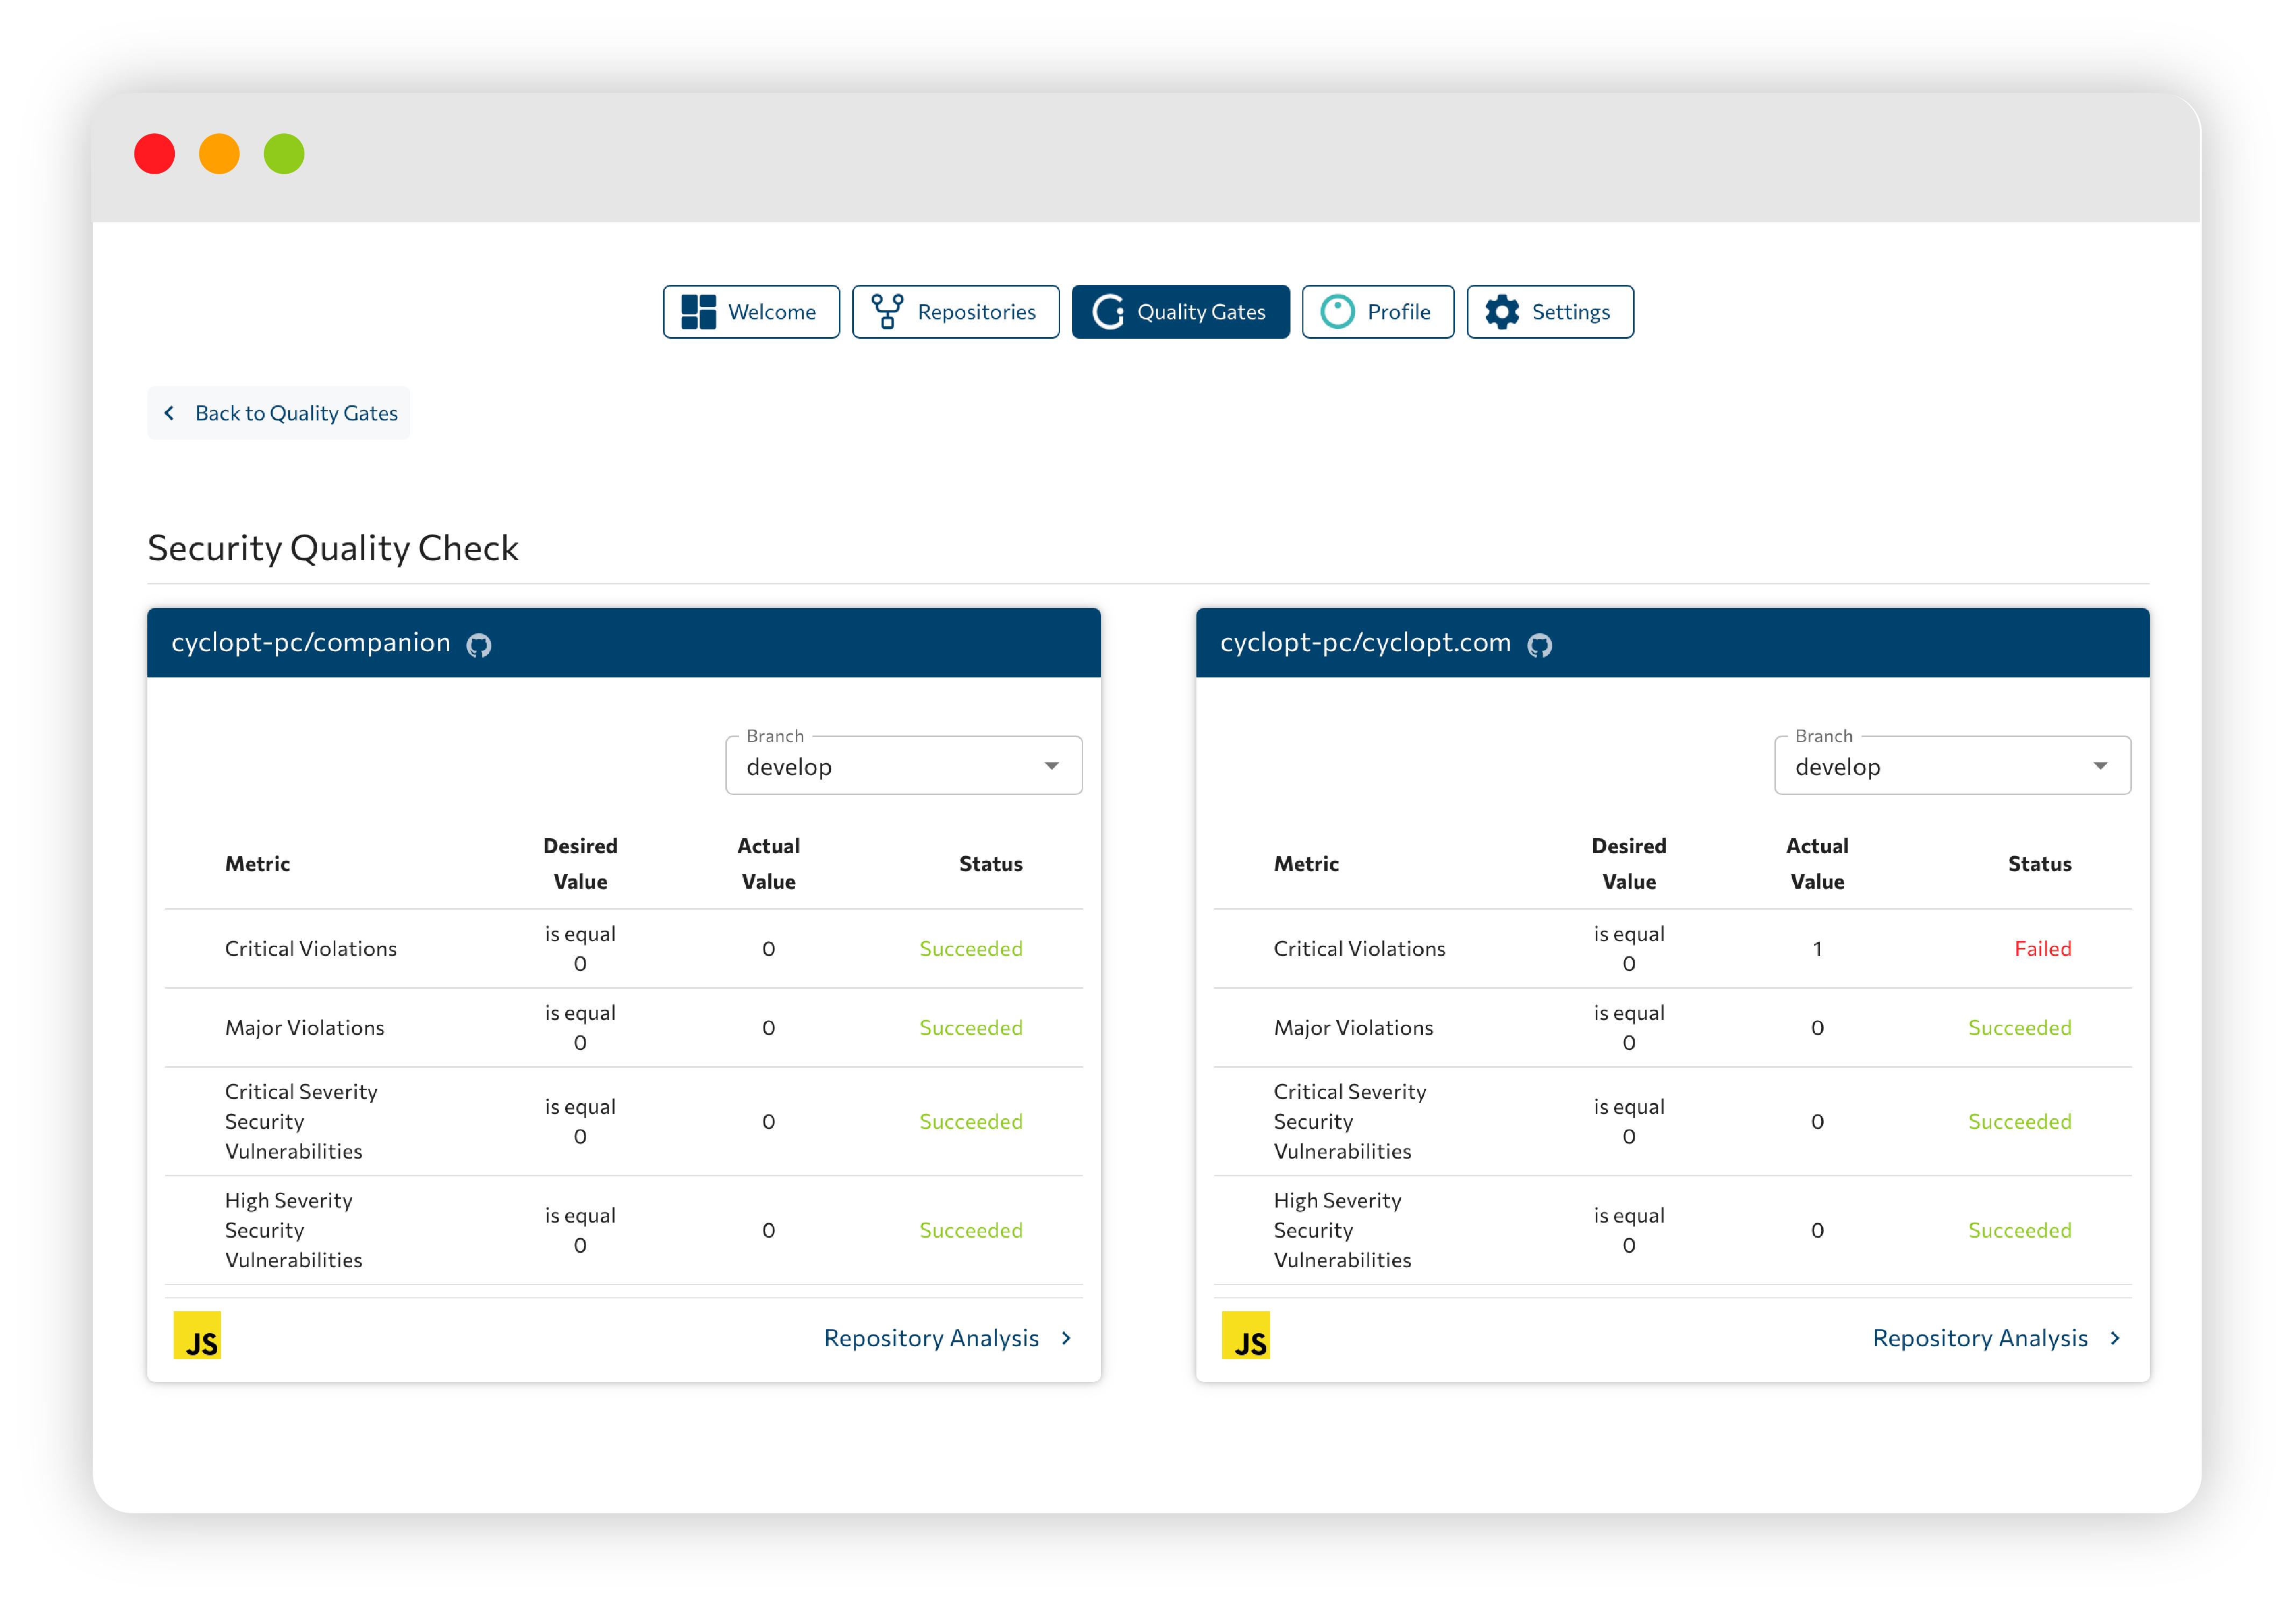The image size is (2296, 1607).
Task: Click the JS logo in cyclopt.com card
Action: (x=1246, y=1335)
